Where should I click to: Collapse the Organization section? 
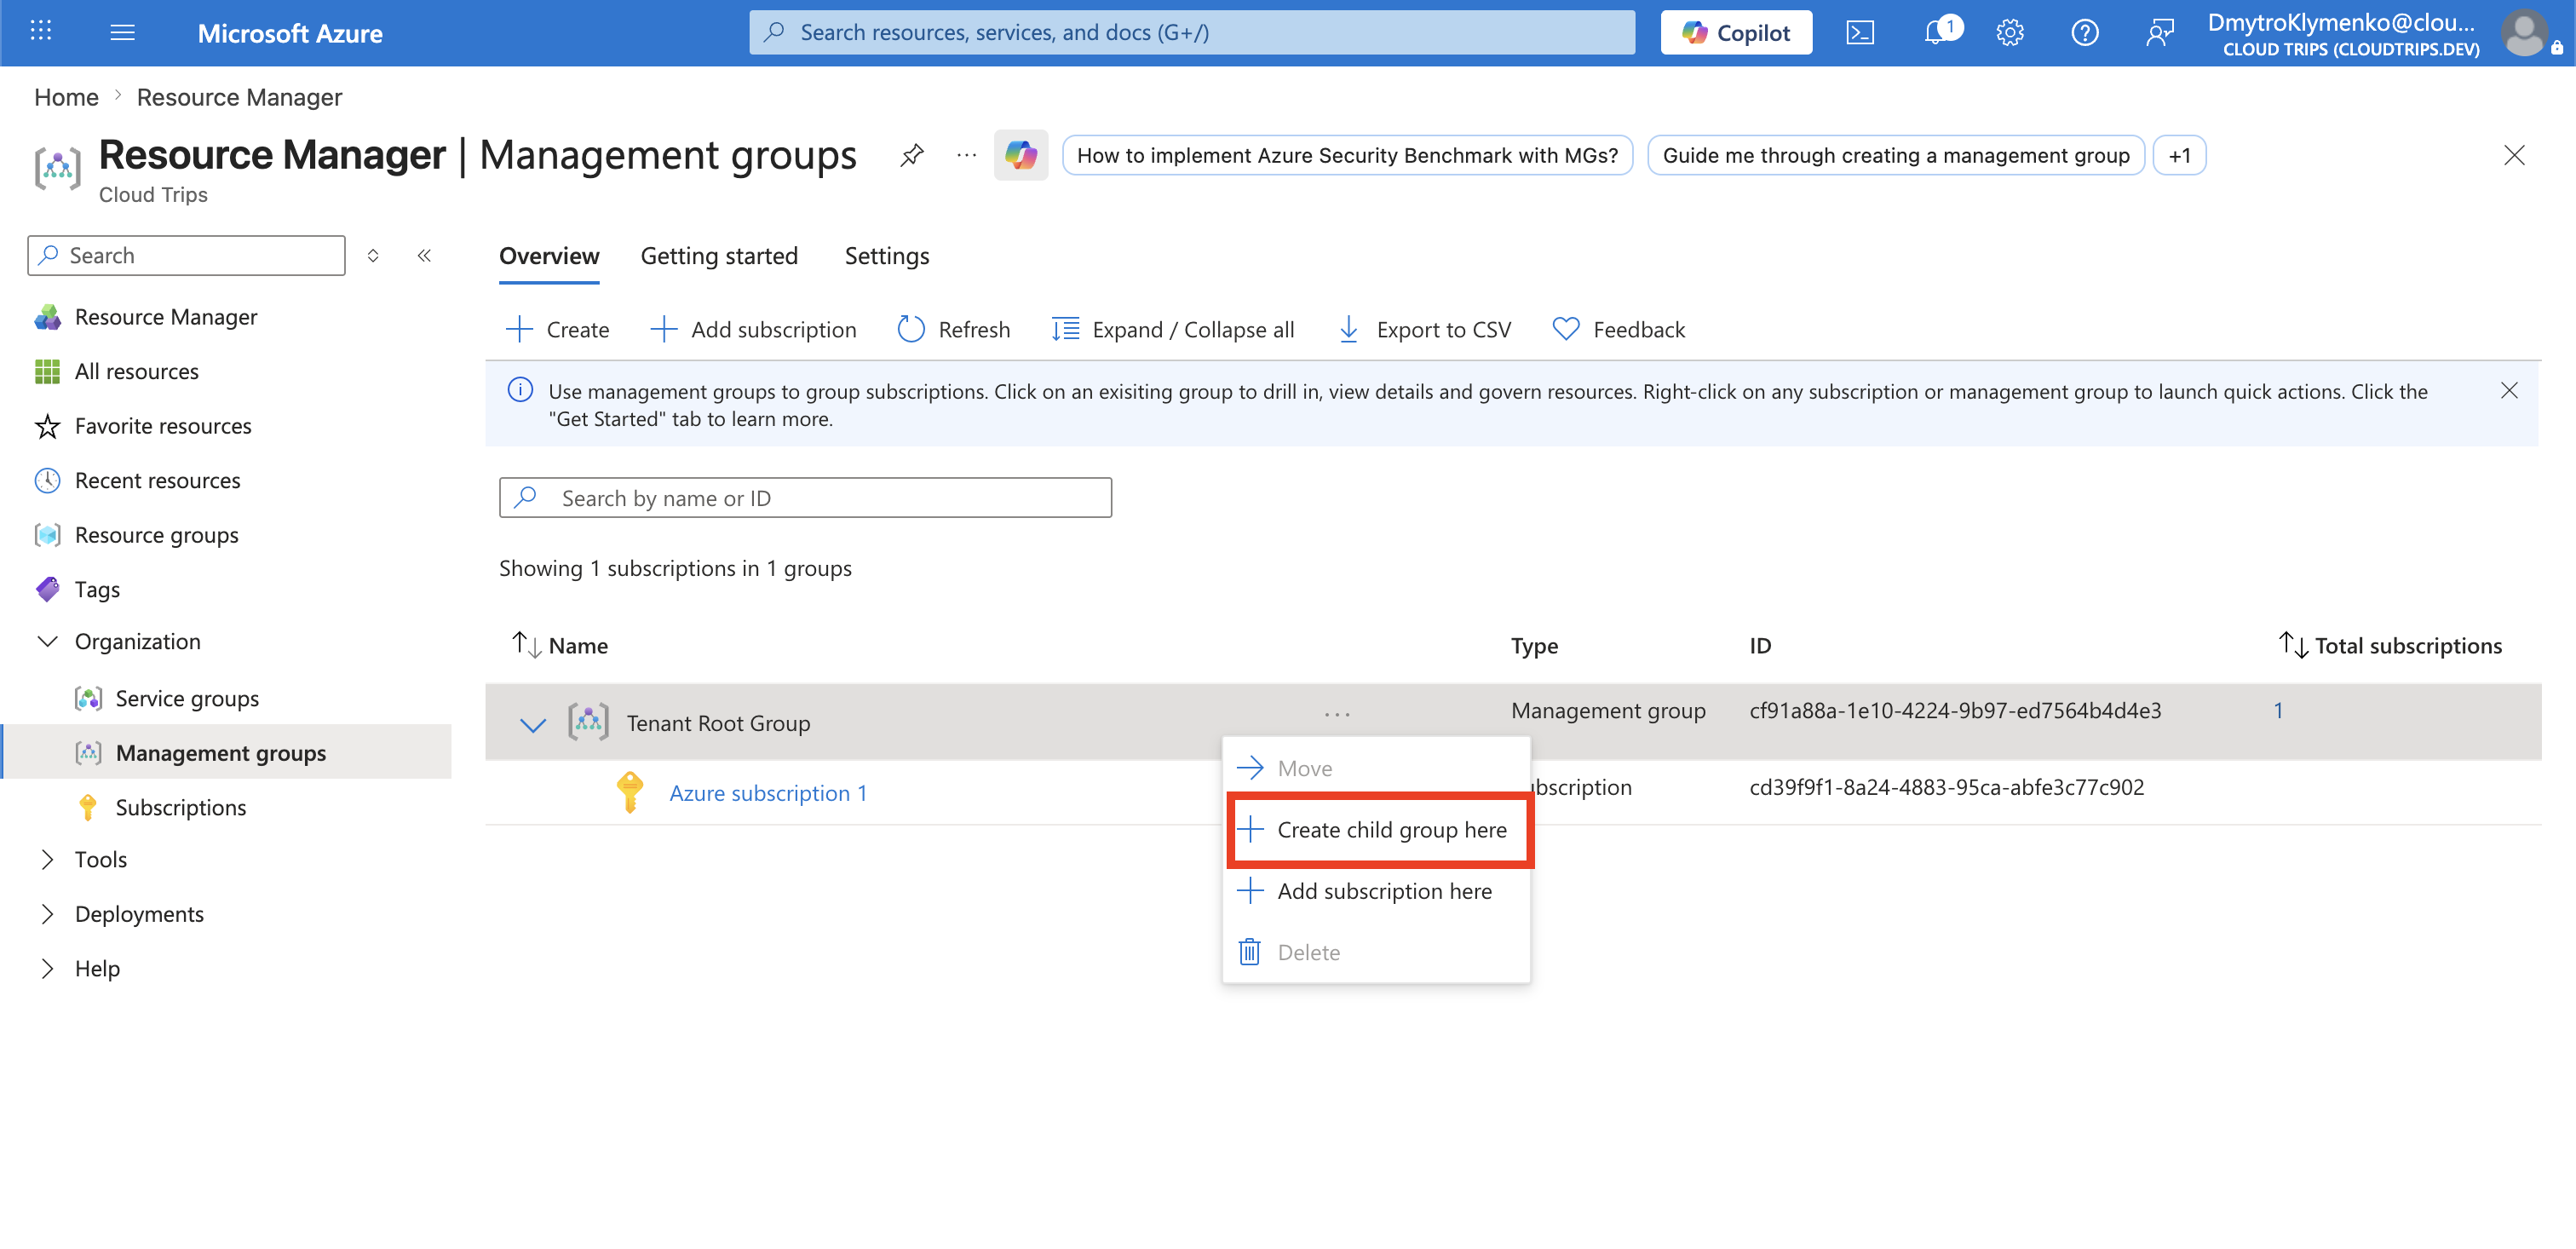click(x=48, y=641)
